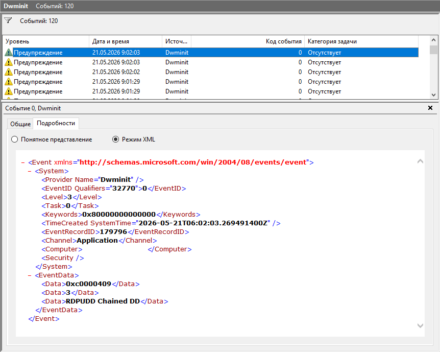Click 'Dwminit' source in the 9:02:02 row

(x=177, y=72)
